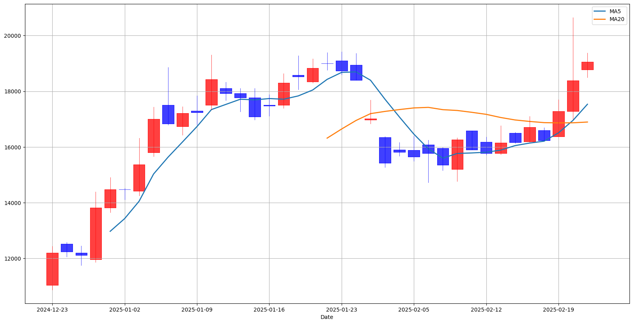Screen dimensions: 633x324
Task: Click the 2025-01-23 date tick label
Action: (342, 310)
